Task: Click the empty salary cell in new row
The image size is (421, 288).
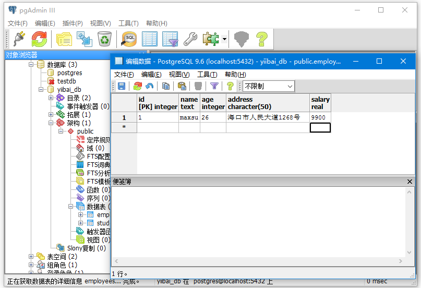Action: click(x=320, y=127)
